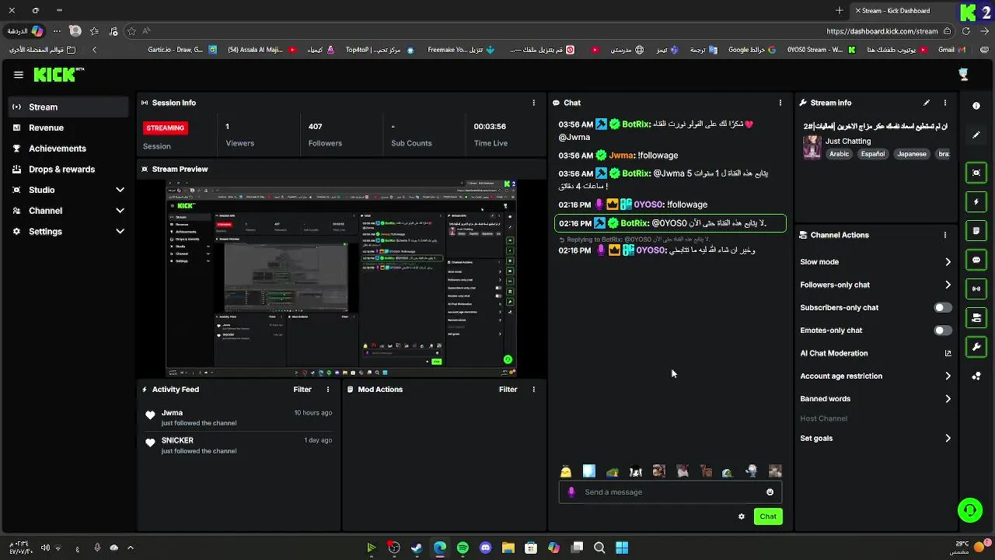This screenshot has height=560, width=995.
Task: Toggle the lightning bolt widget in right rail
Action: click(x=976, y=202)
